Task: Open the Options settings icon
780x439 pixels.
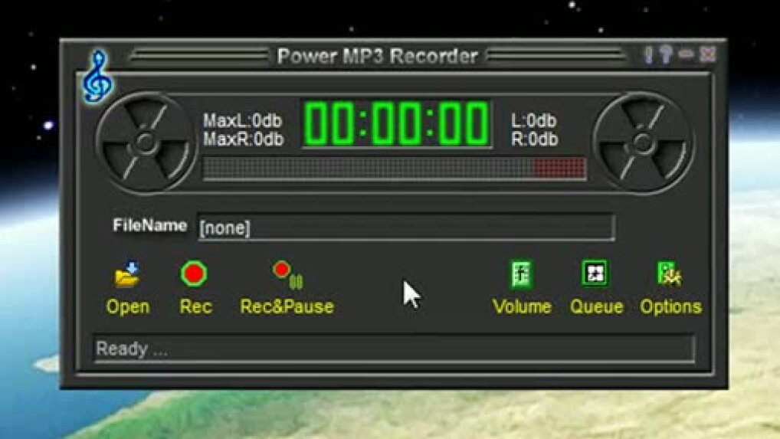Action: click(x=670, y=274)
